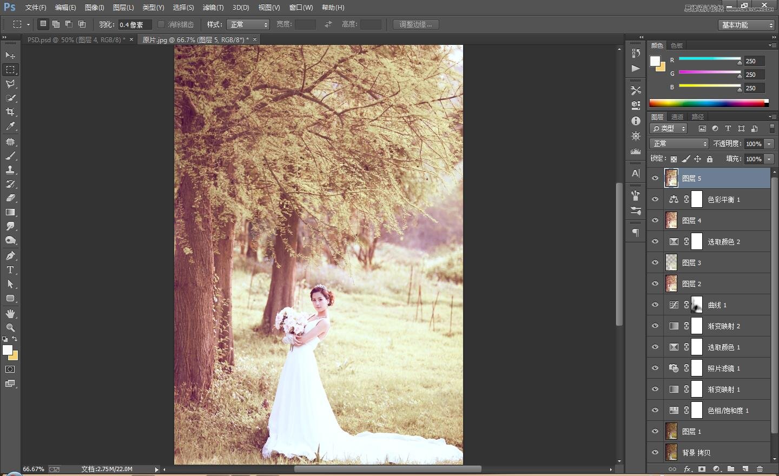
Task: Enable the 消除锯齿 checkbox
Action: point(161,24)
